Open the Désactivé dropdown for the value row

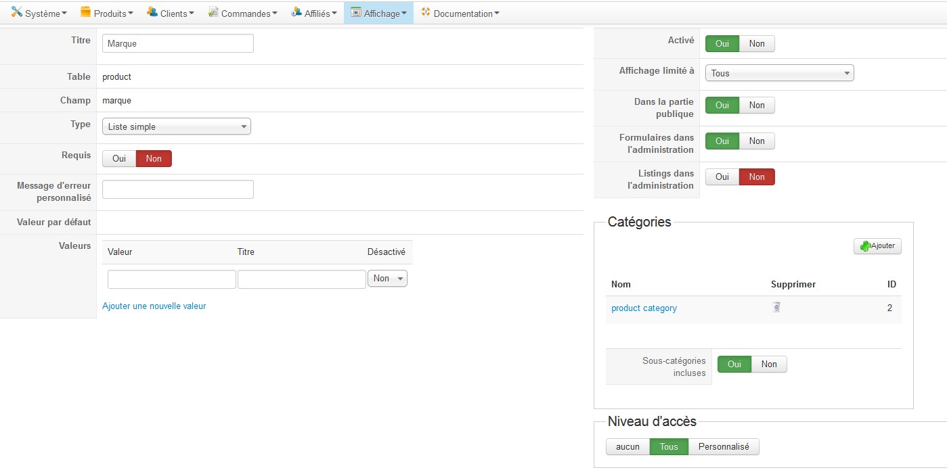(x=387, y=279)
